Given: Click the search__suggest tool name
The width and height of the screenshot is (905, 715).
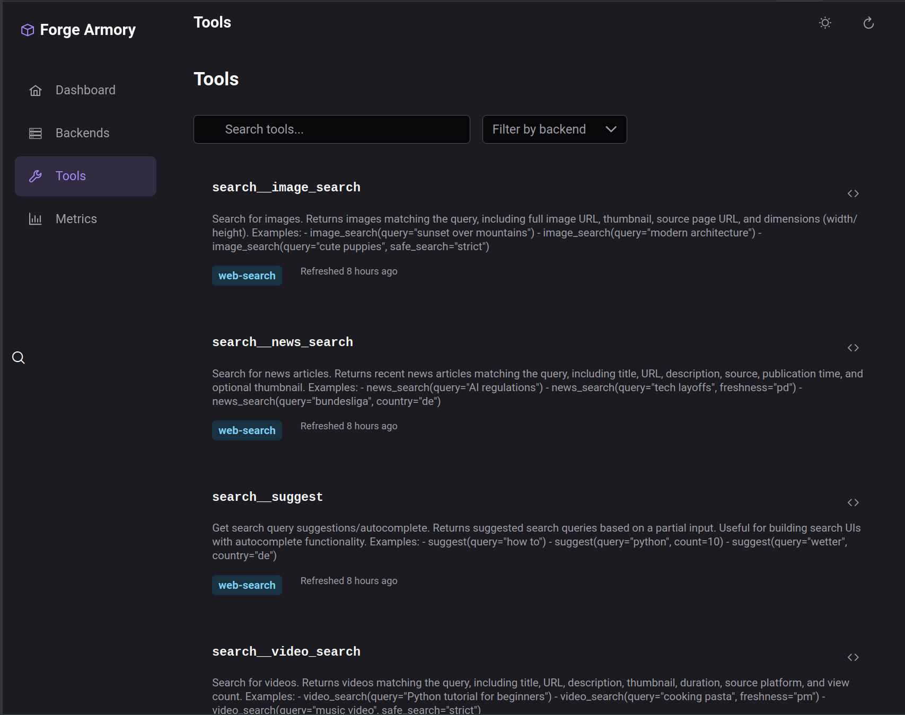Looking at the screenshot, I should tap(267, 497).
